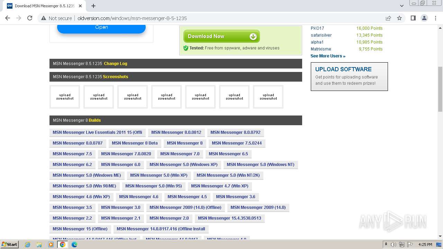Show the tab search dropdown arrow
The image size is (443, 249).
point(401,6)
